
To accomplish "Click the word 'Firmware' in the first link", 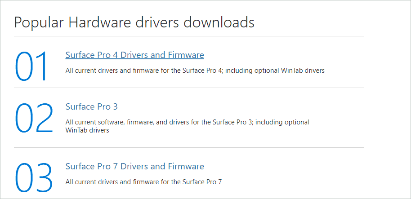I will [x=186, y=55].
